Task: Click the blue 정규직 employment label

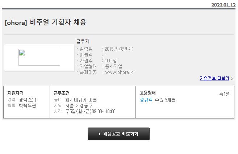Action: (146, 100)
